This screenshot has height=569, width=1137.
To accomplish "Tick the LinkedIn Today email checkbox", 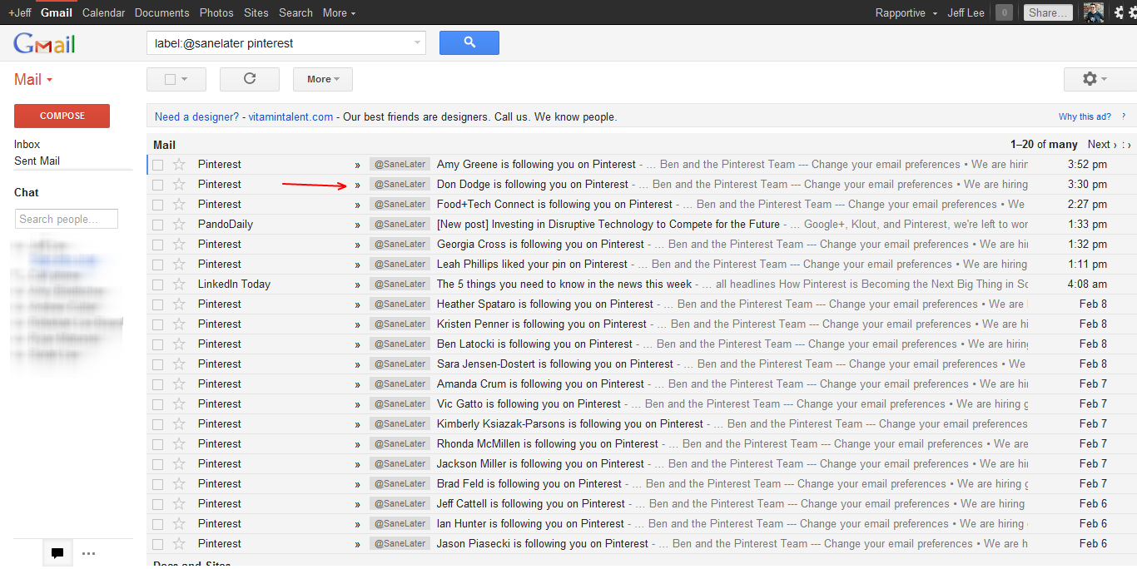I will click(x=158, y=284).
